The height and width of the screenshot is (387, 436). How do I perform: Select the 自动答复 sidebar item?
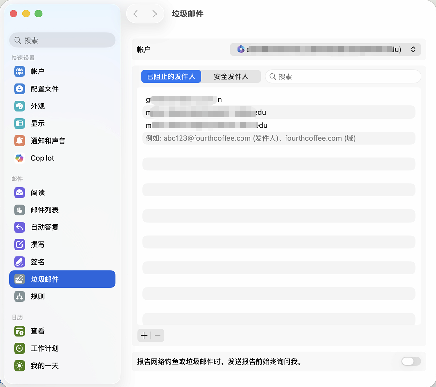(x=45, y=227)
